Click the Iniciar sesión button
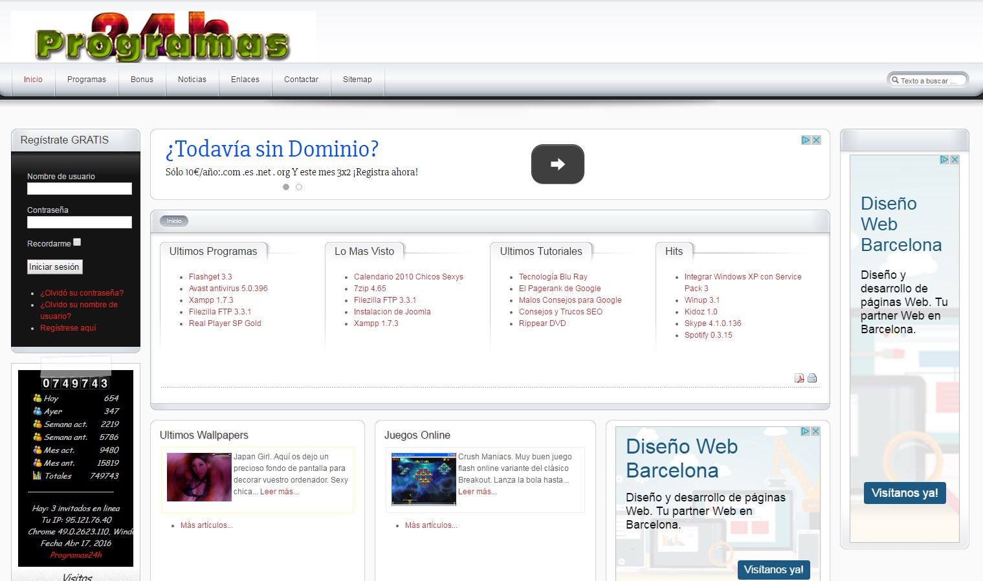This screenshot has width=983, height=581. [54, 267]
